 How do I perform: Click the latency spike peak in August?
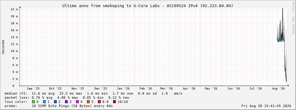coord(283,9)
